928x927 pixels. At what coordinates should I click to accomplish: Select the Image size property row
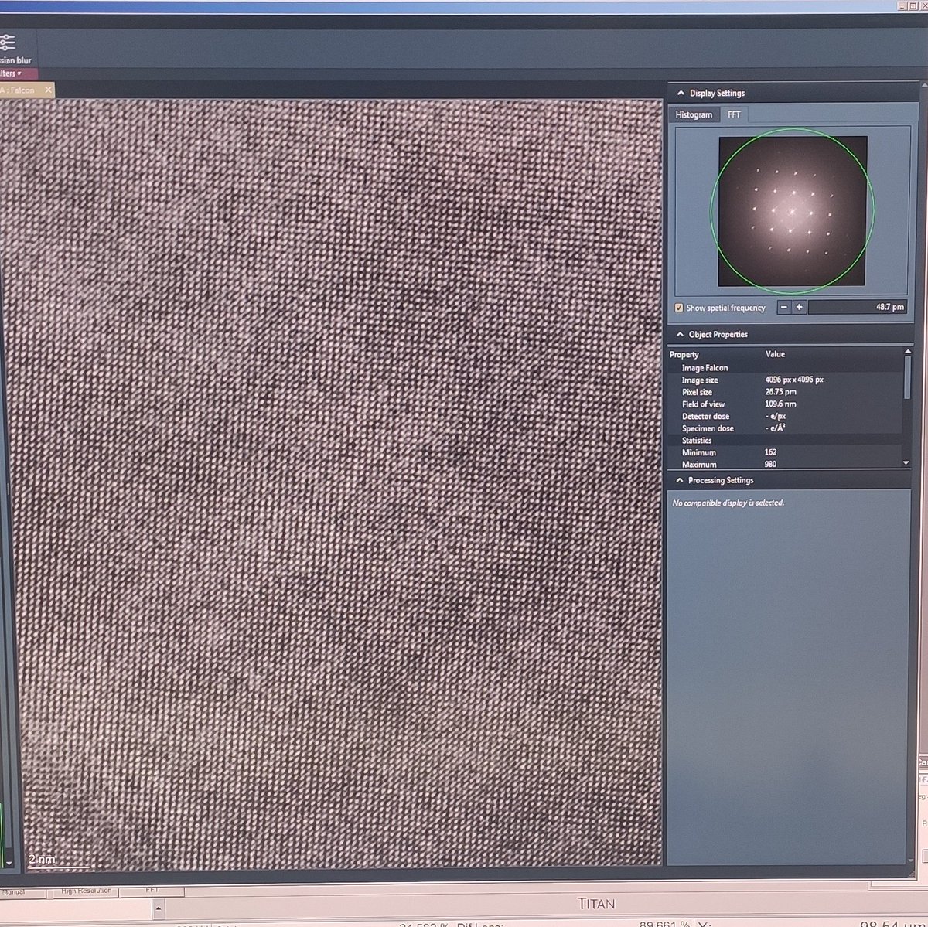pos(786,380)
